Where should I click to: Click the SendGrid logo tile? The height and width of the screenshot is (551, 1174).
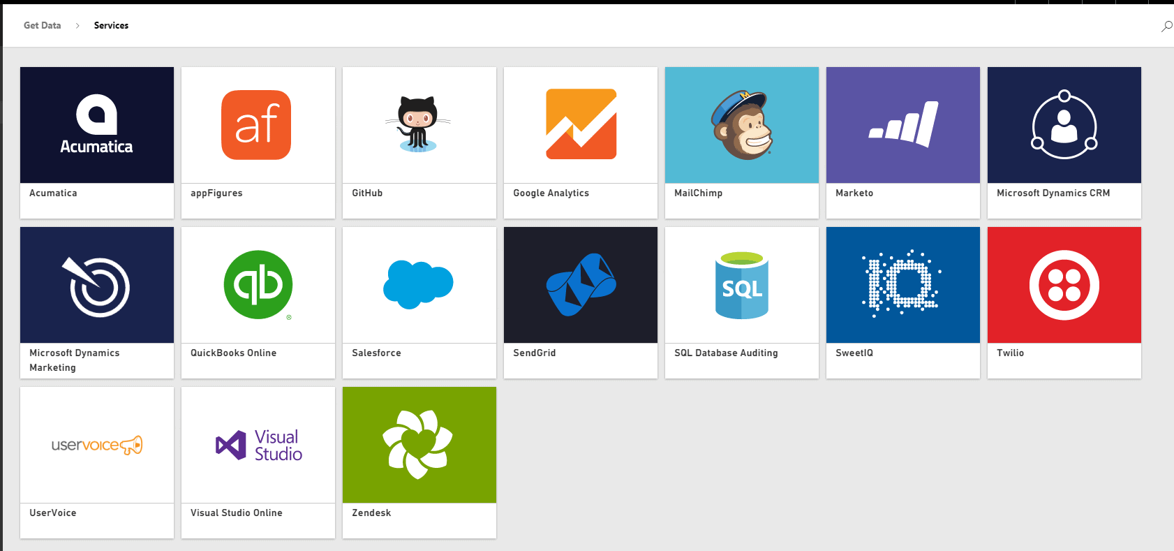click(581, 285)
